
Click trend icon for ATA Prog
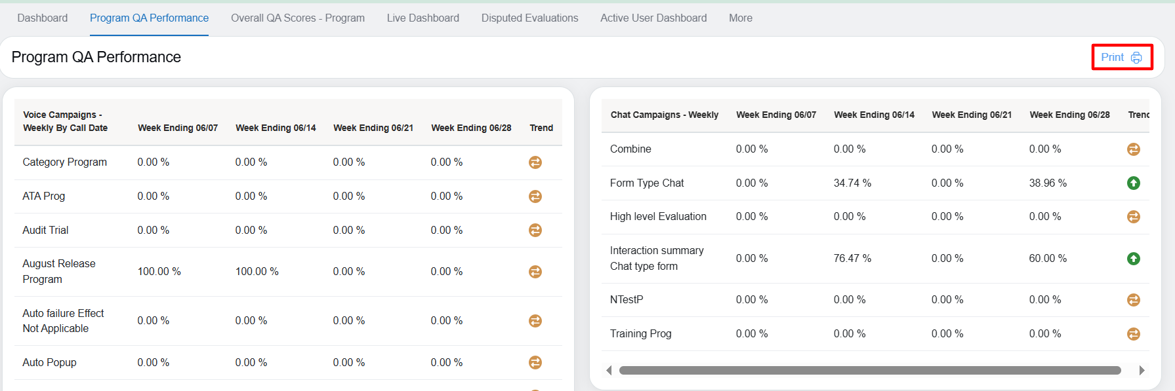535,196
